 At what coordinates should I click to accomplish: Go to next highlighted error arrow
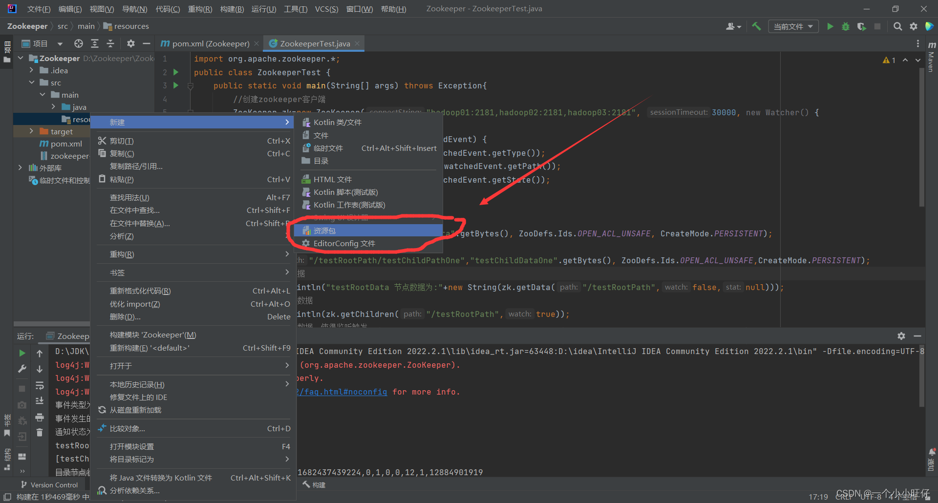(918, 60)
